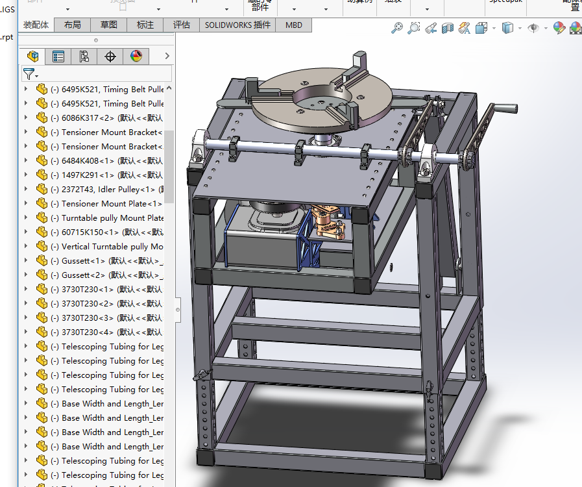Switch to the SOLIDWORKS 插件 tab

pos(237,25)
